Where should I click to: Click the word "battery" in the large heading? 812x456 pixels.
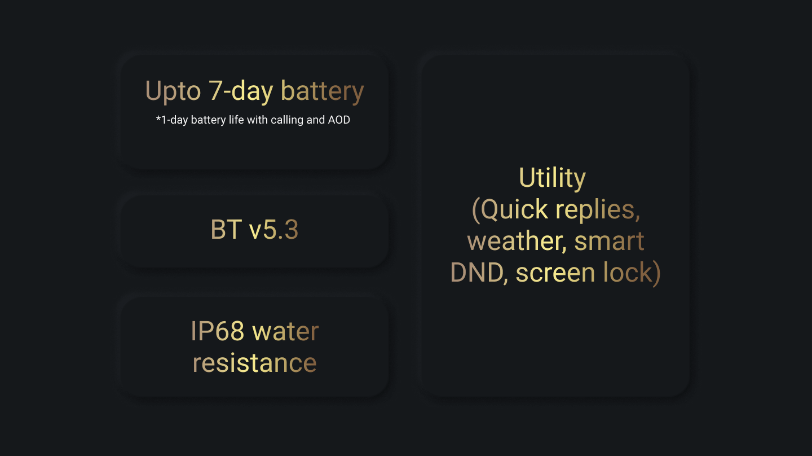322,91
